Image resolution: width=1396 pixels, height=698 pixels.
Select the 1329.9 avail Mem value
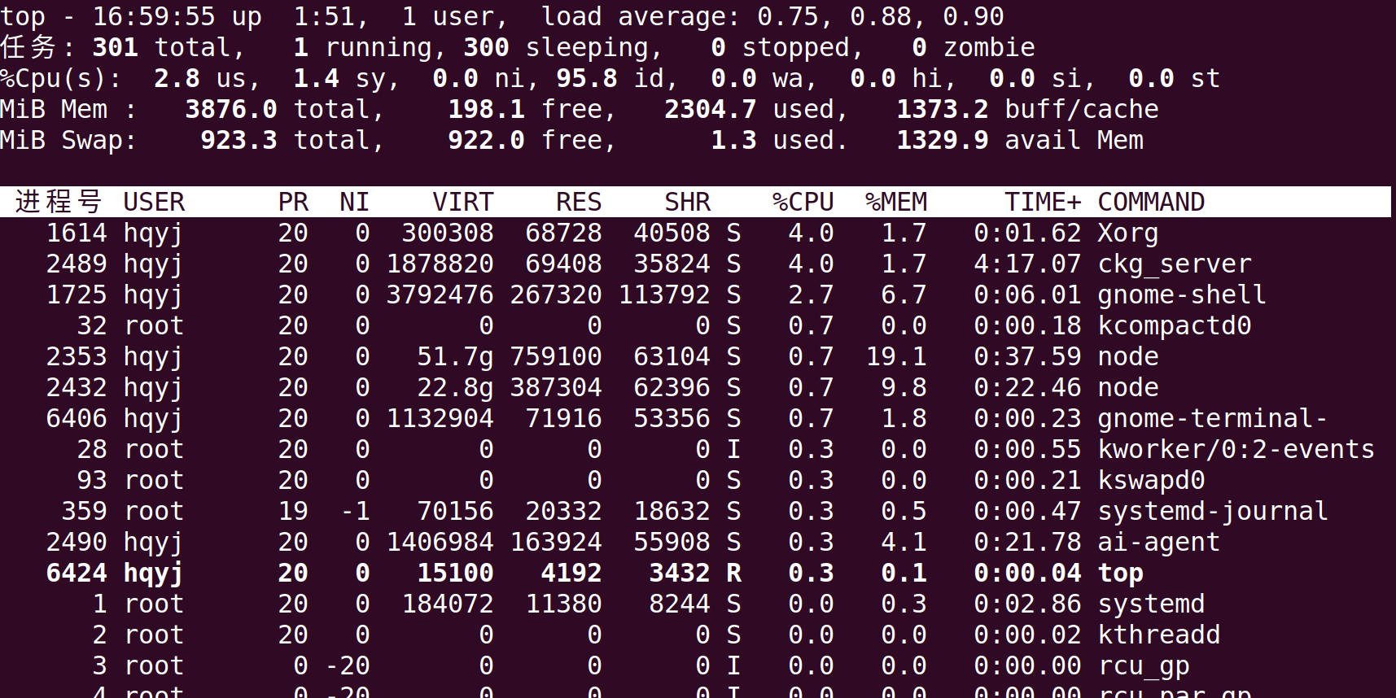[x=943, y=140]
